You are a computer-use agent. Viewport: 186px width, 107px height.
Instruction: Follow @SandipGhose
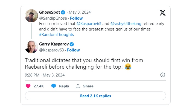pyautogui.click(x=76, y=18)
